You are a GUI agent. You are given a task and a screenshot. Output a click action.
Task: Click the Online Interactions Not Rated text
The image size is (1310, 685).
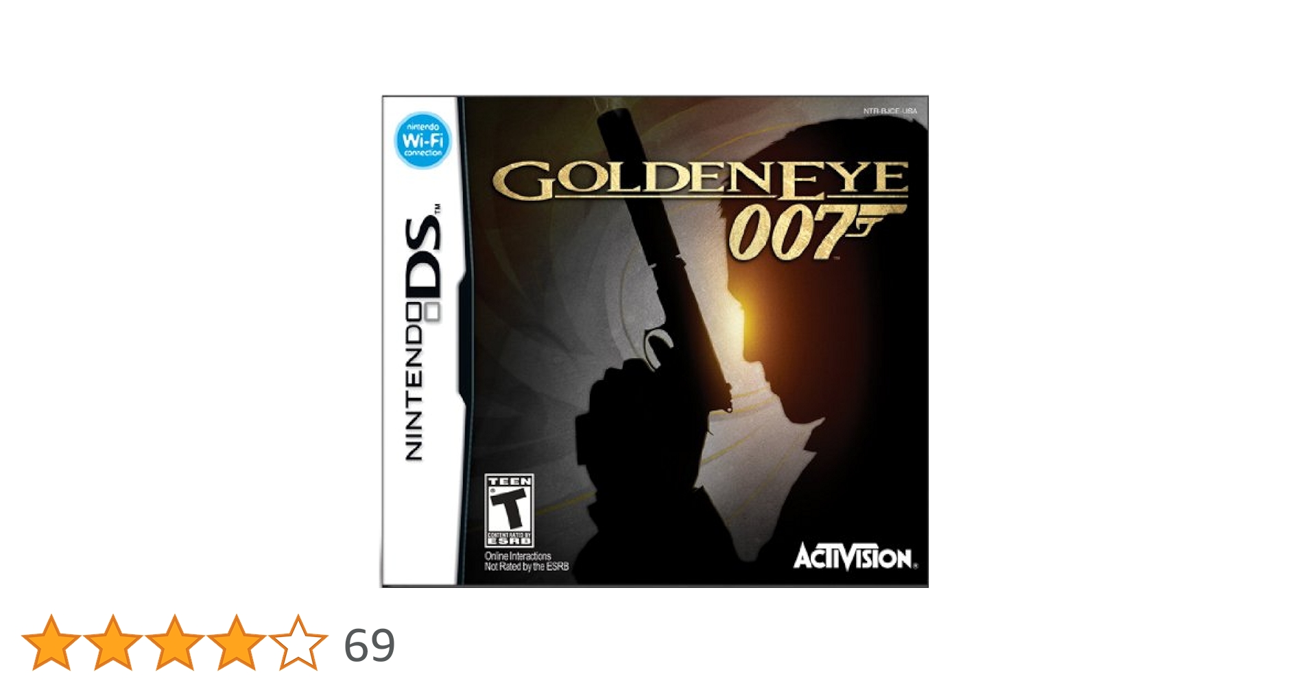point(526,562)
